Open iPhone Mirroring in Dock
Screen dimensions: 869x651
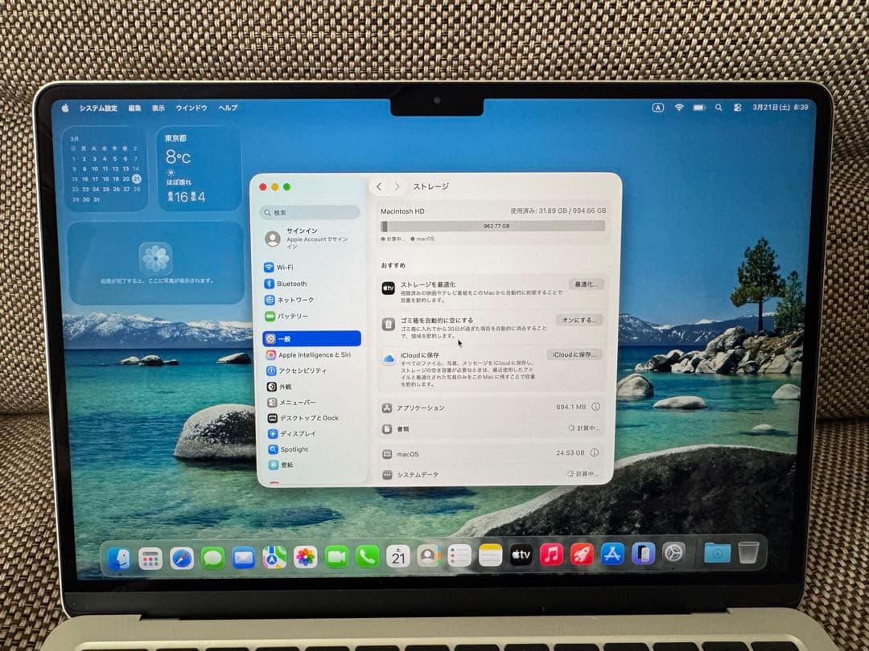pyautogui.click(x=644, y=554)
